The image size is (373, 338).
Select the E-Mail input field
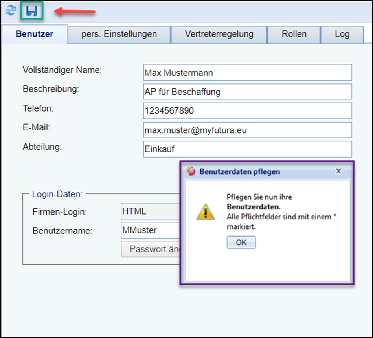click(247, 130)
